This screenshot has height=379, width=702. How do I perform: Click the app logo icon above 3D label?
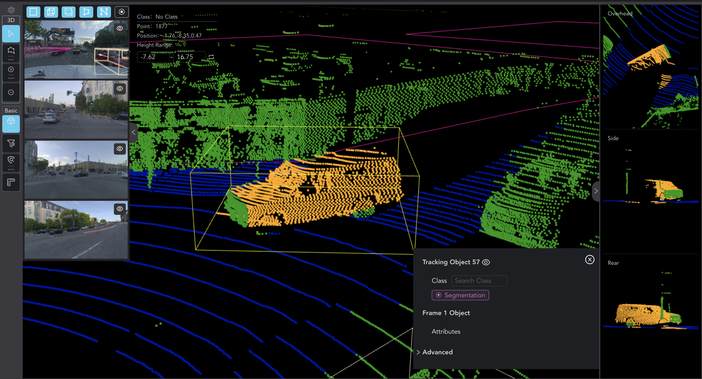[11, 10]
